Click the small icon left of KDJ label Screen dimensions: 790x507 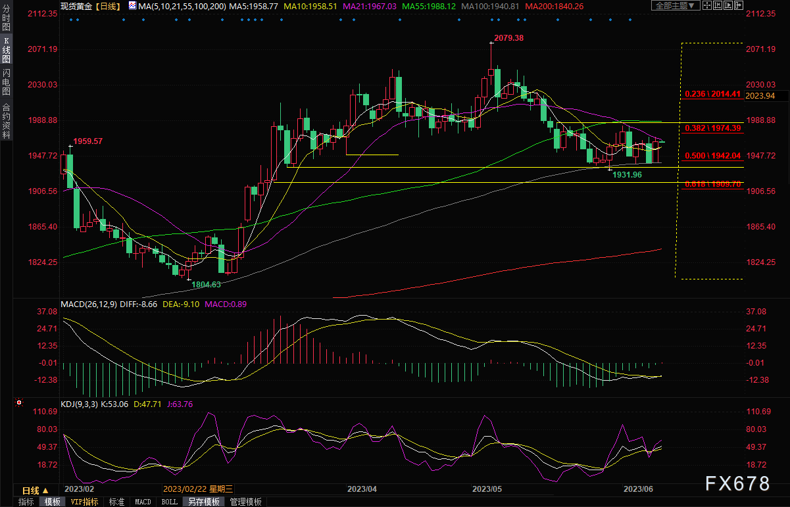pos(19,401)
